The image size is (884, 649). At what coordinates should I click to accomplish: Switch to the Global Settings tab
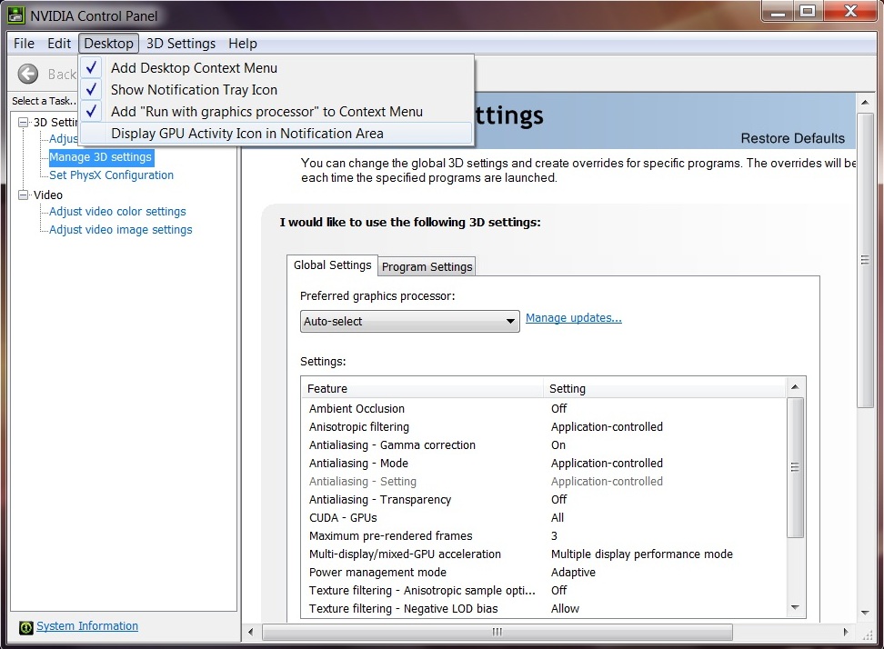pyautogui.click(x=332, y=265)
